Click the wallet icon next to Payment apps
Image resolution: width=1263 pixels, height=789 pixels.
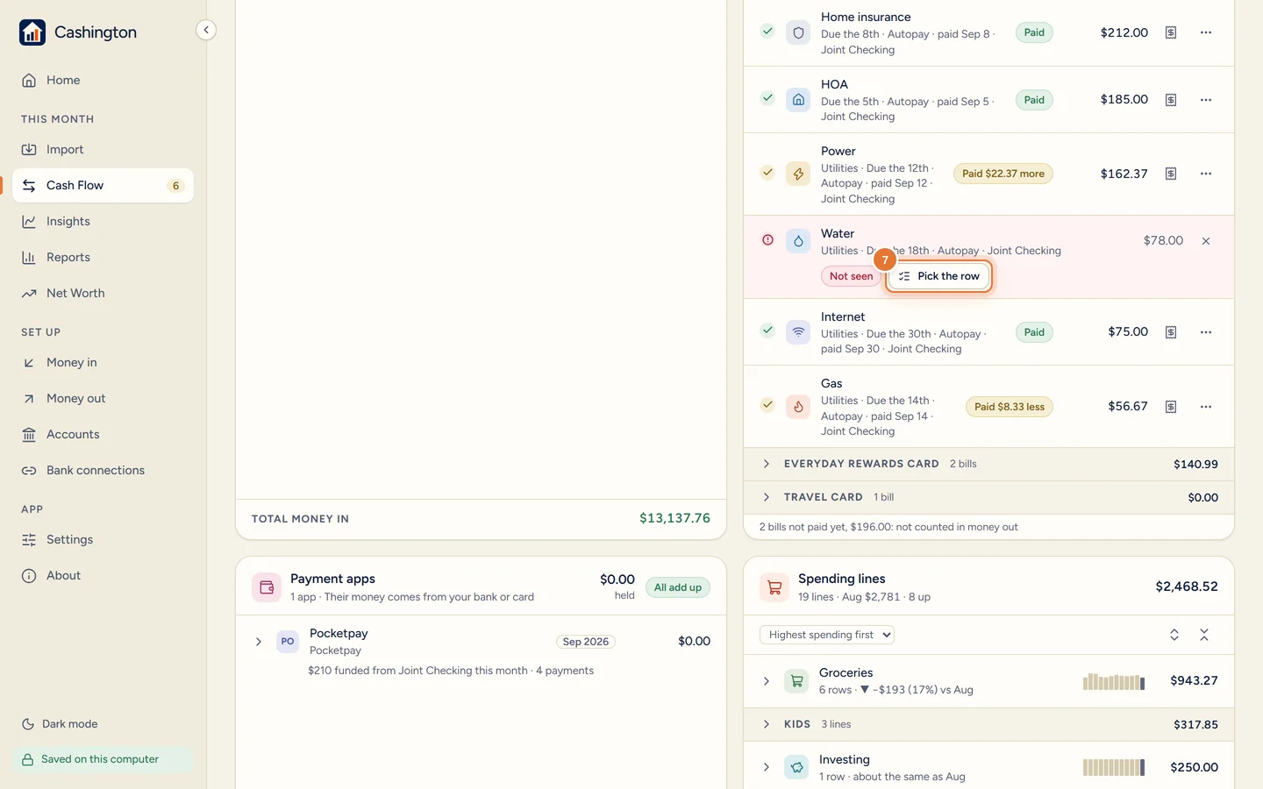[267, 587]
